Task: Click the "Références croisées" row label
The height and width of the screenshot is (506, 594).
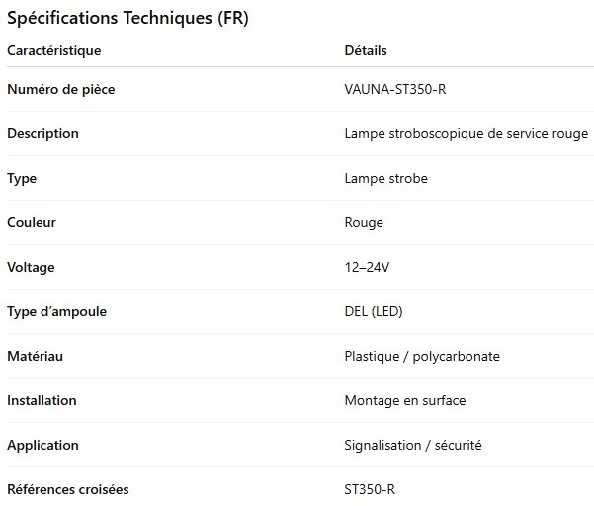Action: 67,490
